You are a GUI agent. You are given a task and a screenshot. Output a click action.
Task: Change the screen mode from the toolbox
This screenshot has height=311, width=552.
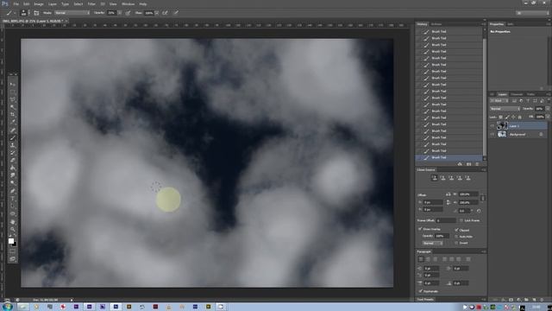point(12,259)
